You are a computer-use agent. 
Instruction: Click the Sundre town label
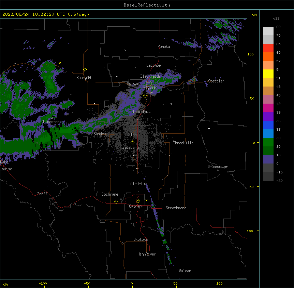tap(100, 134)
